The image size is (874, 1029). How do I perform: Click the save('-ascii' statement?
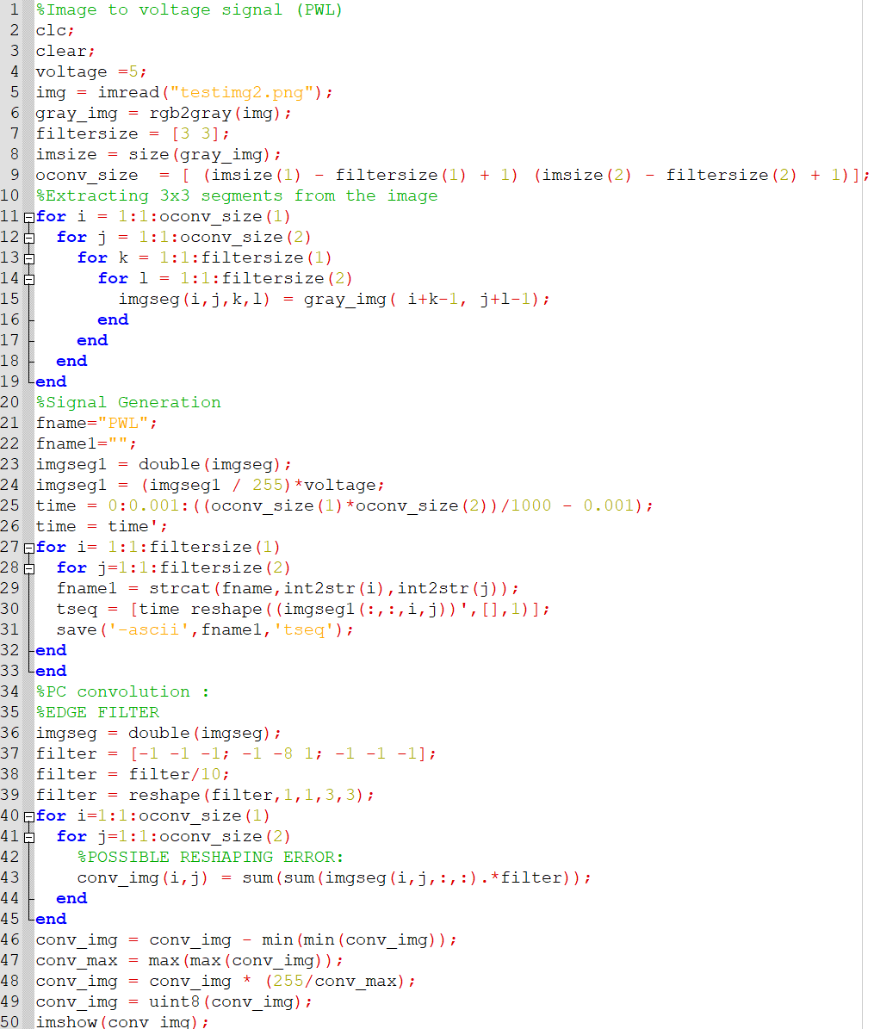205,630
